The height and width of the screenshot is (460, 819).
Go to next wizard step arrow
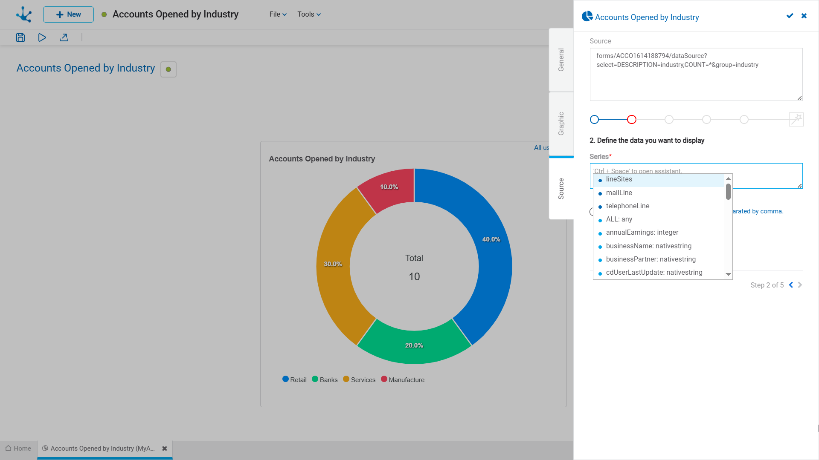coord(800,285)
